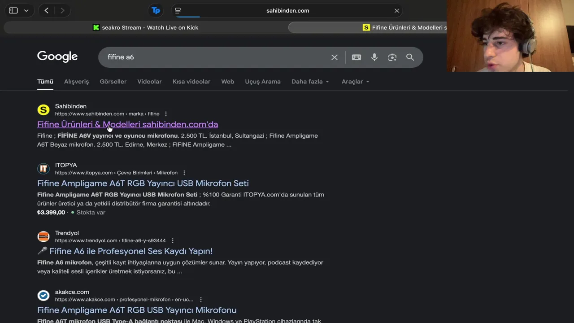The height and width of the screenshot is (323, 574).
Task: Open Fifine Ampligame A6T RGB Yayıncı USB Mikrofon Seti
Action: click(143, 183)
